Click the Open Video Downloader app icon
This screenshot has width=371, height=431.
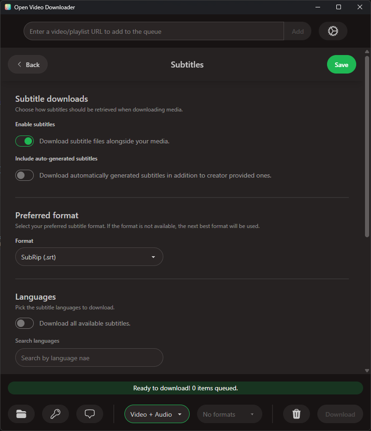pos(7,7)
